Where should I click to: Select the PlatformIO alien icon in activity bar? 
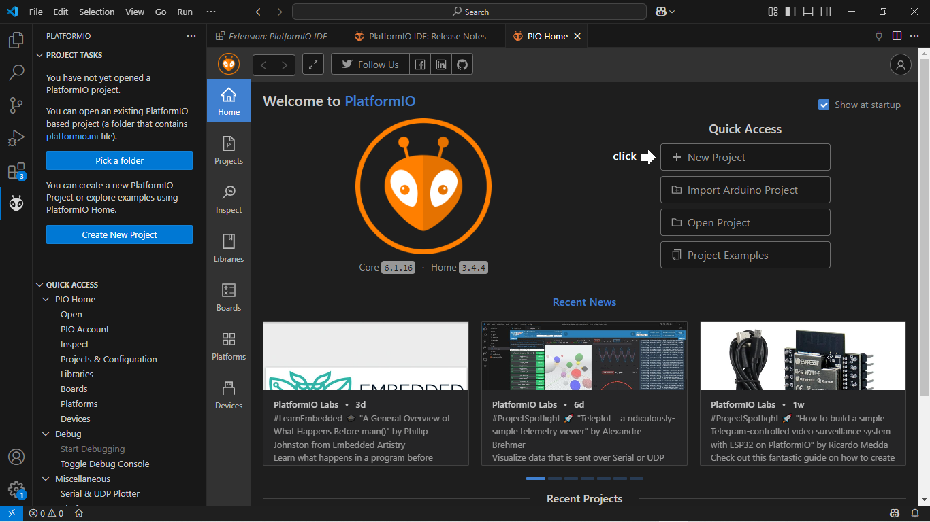pyautogui.click(x=16, y=203)
